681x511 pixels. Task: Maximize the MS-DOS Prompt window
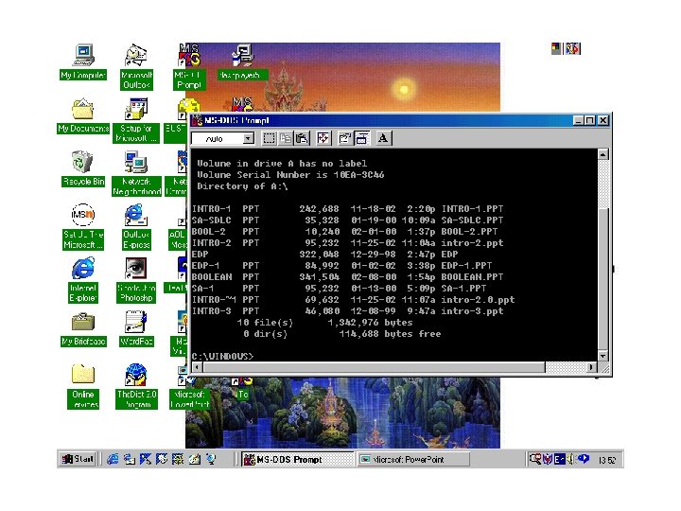tap(590, 120)
